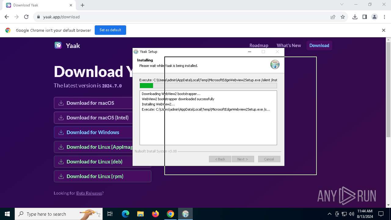Minimize the Yaak Setup window
The width and height of the screenshot is (391, 220).
tap(250, 52)
